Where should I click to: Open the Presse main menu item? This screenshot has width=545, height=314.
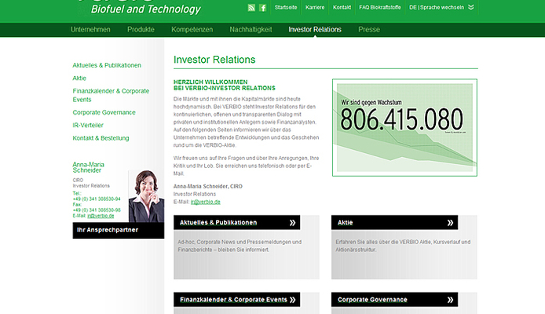coord(369,30)
